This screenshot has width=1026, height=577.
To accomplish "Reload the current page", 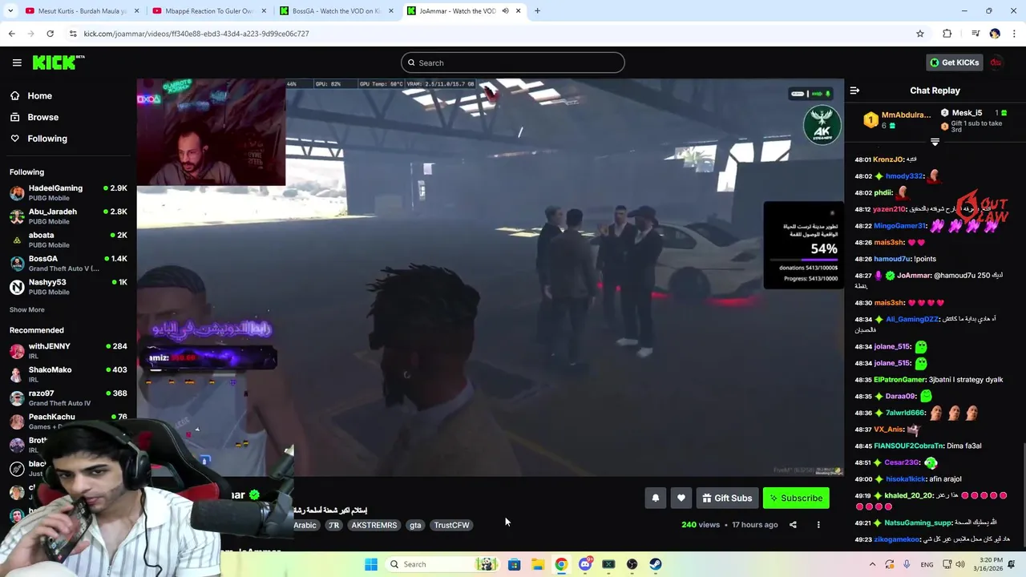I will (x=50, y=34).
